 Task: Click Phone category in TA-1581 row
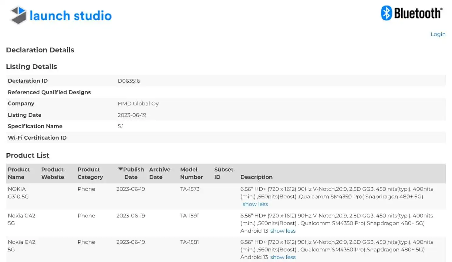(86, 242)
